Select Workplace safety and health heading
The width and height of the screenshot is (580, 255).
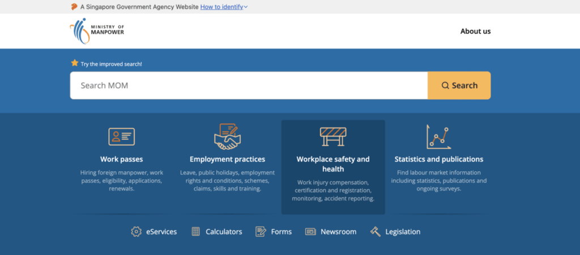pos(333,164)
